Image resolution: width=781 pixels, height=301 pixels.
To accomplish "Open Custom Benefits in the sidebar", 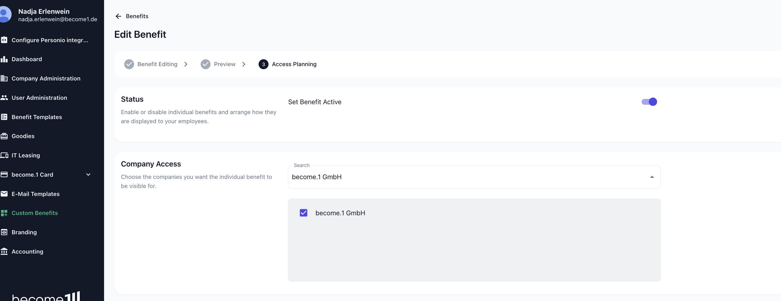I will [34, 213].
